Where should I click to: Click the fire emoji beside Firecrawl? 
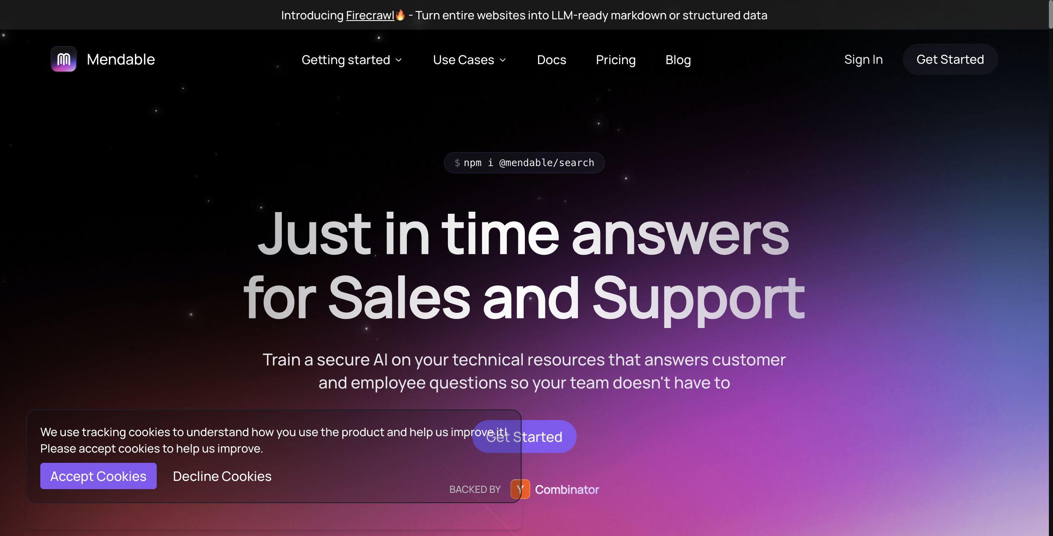point(400,15)
